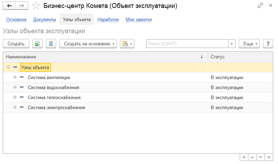The image size is (278, 164).
Task: Select the Система вентиляции row
Action: (x=138, y=77)
